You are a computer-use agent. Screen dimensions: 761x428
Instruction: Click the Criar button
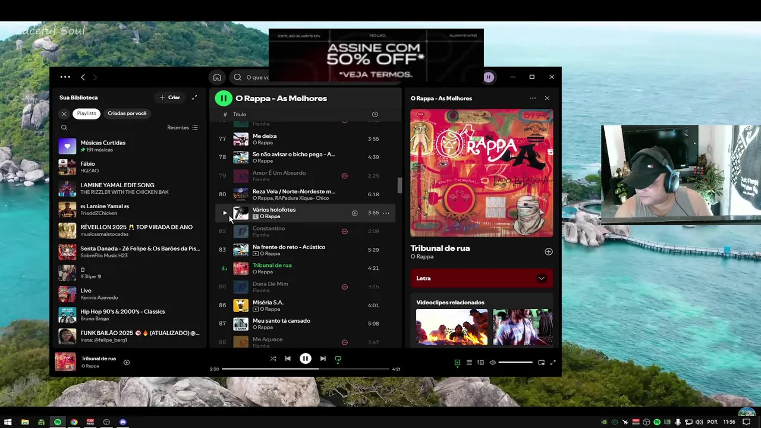click(x=169, y=97)
